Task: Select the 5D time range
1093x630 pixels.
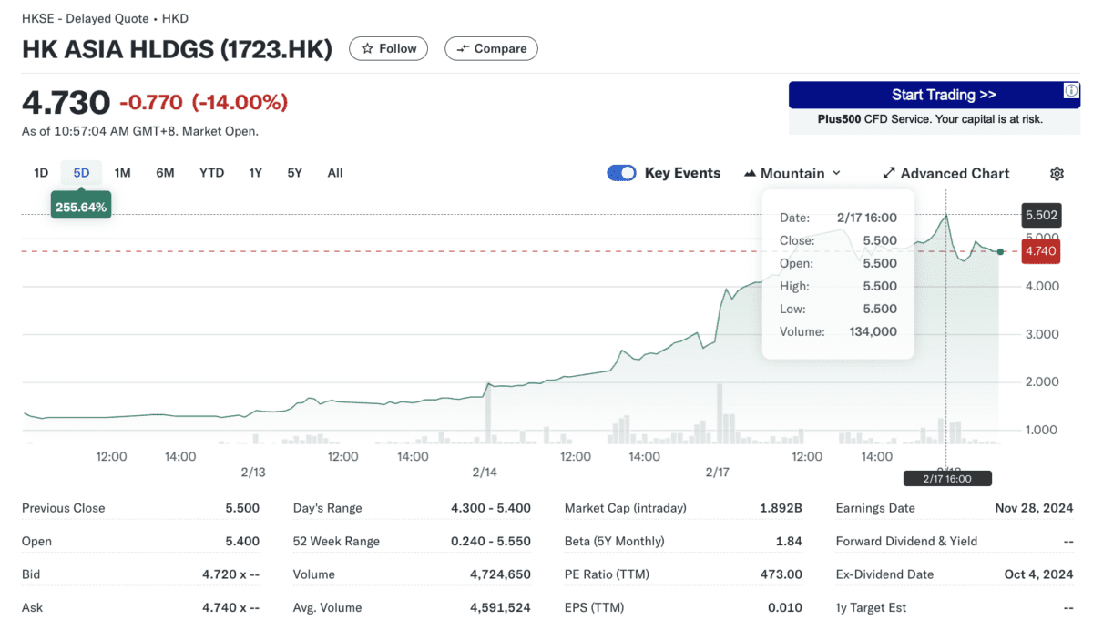Action: pos(81,173)
